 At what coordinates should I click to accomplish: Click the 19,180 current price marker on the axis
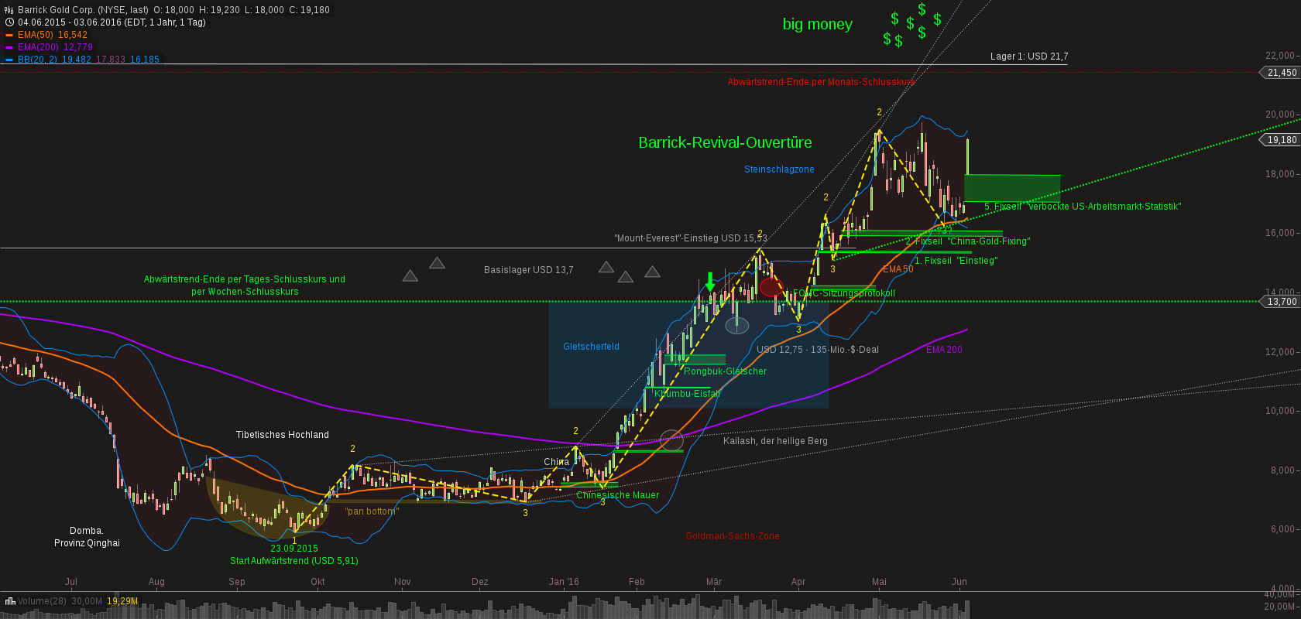[x=1281, y=140]
